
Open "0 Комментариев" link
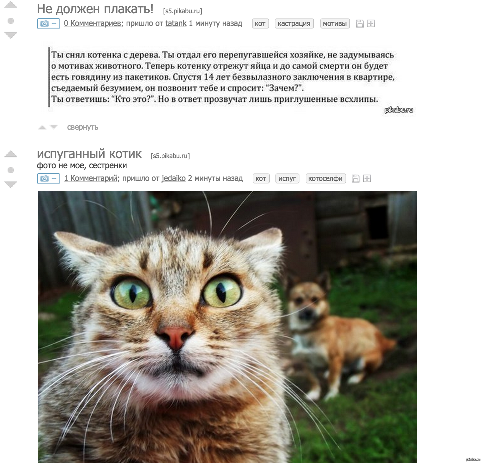pos(93,23)
